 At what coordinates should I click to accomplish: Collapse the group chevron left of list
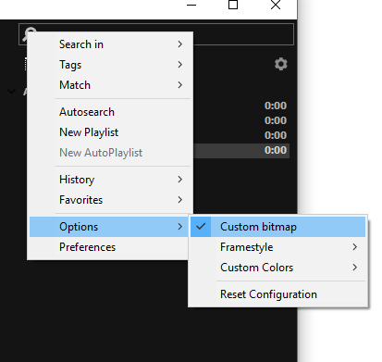pyautogui.click(x=11, y=92)
